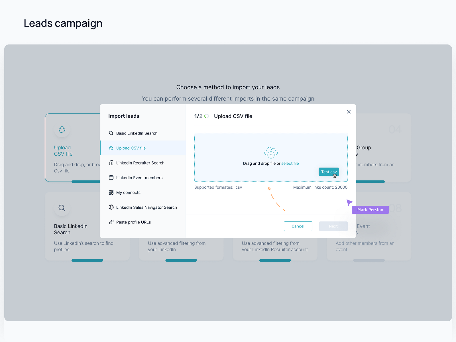Select the Upload CSV file icon in the sidebar

[111, 148]
